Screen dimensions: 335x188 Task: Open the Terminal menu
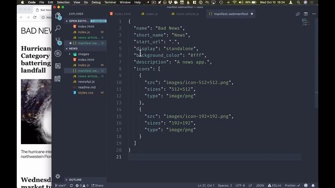pyautogui.click(x=110, y=2)
